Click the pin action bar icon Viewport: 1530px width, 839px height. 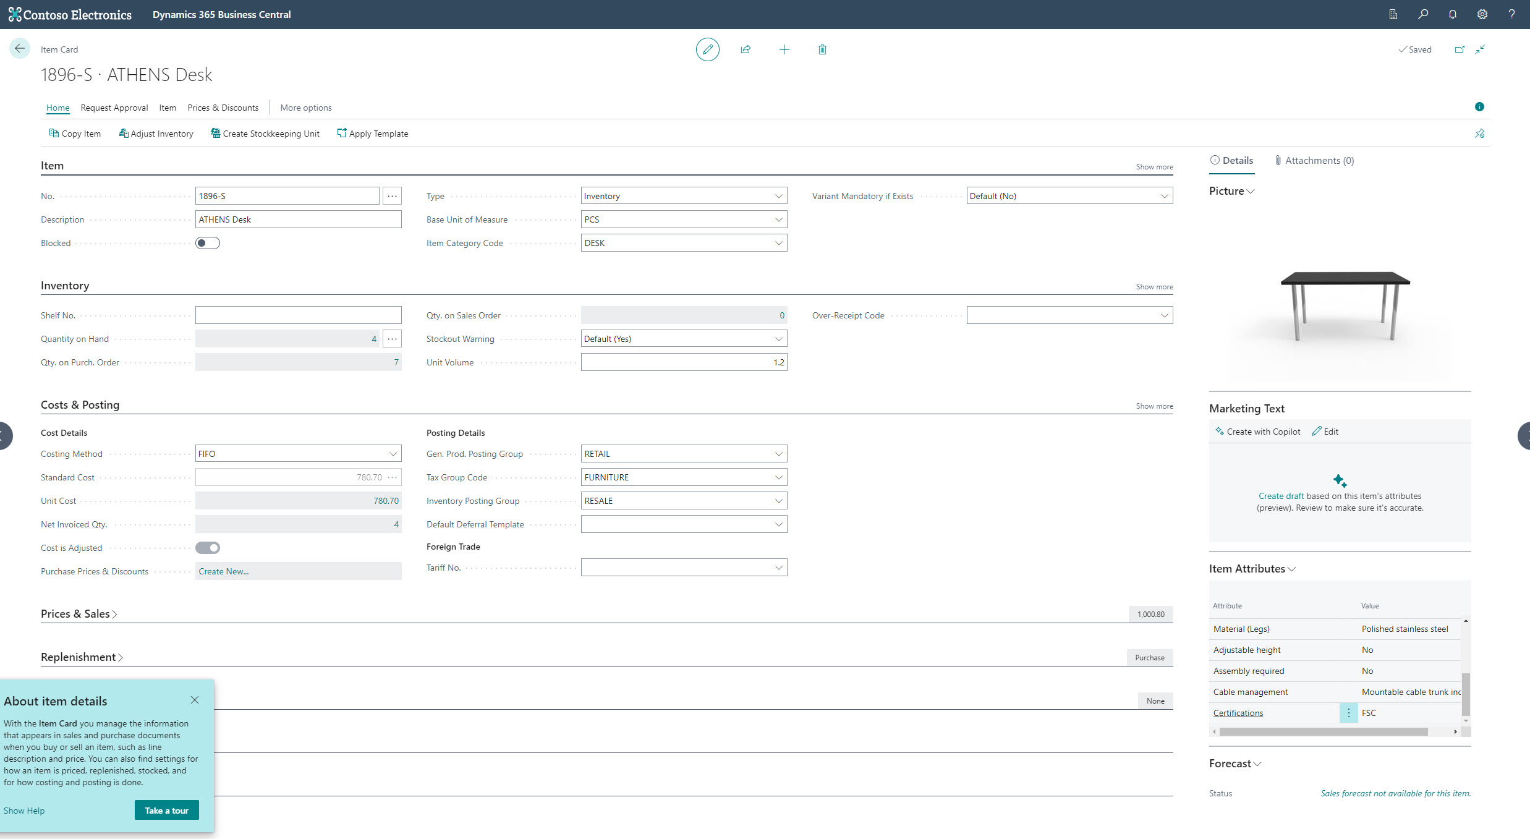pos(1480,133)
